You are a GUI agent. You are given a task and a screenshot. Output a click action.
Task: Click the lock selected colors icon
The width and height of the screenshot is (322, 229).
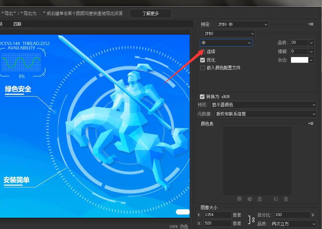point(260,199)
